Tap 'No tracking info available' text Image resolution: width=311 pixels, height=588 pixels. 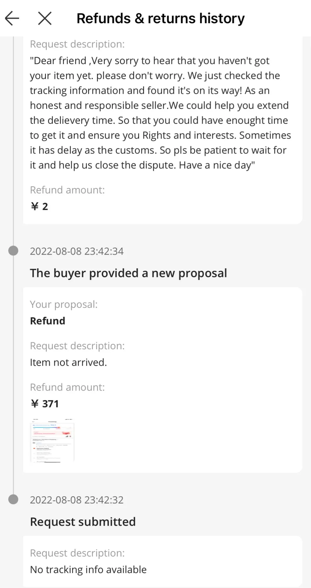click(x=88, y=569)
